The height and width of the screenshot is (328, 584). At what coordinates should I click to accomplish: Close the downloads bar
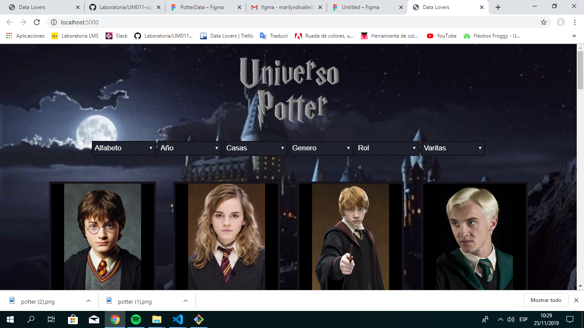click(x=576, y=300)
